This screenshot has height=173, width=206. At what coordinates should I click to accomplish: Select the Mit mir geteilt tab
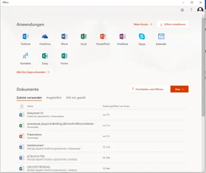click(x=76, y=98)
